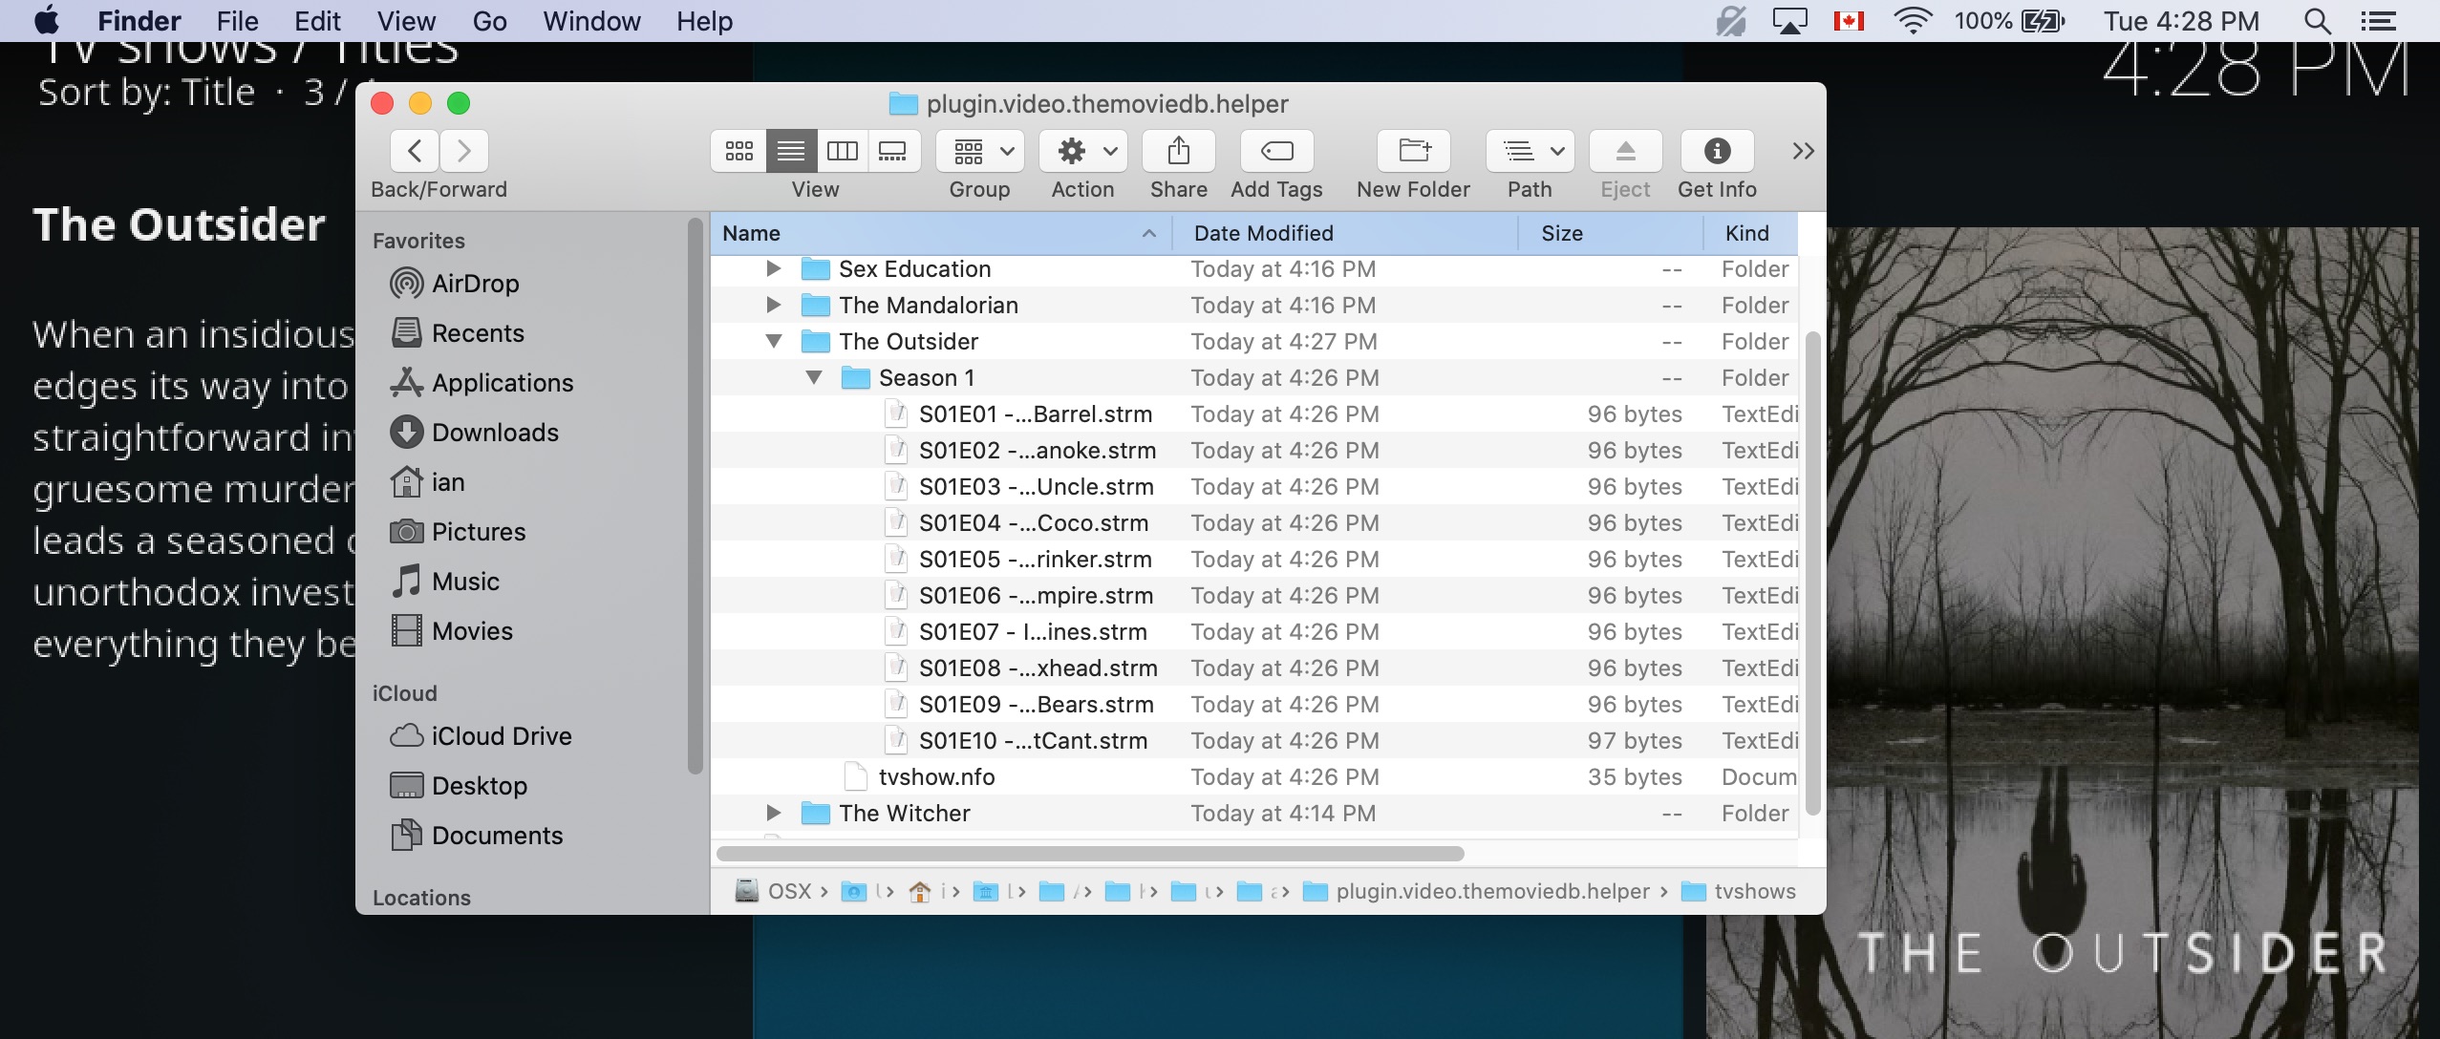Open the Wi-Fi status menu
The image size is (2440, 1039).
click(1913, 20)
